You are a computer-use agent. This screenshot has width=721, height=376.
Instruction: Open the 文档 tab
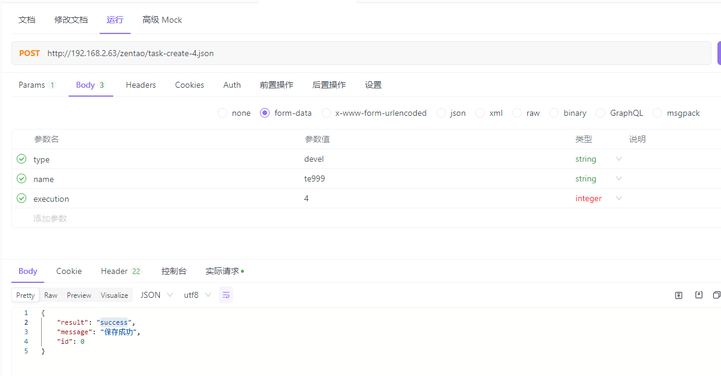pos(27,20)
